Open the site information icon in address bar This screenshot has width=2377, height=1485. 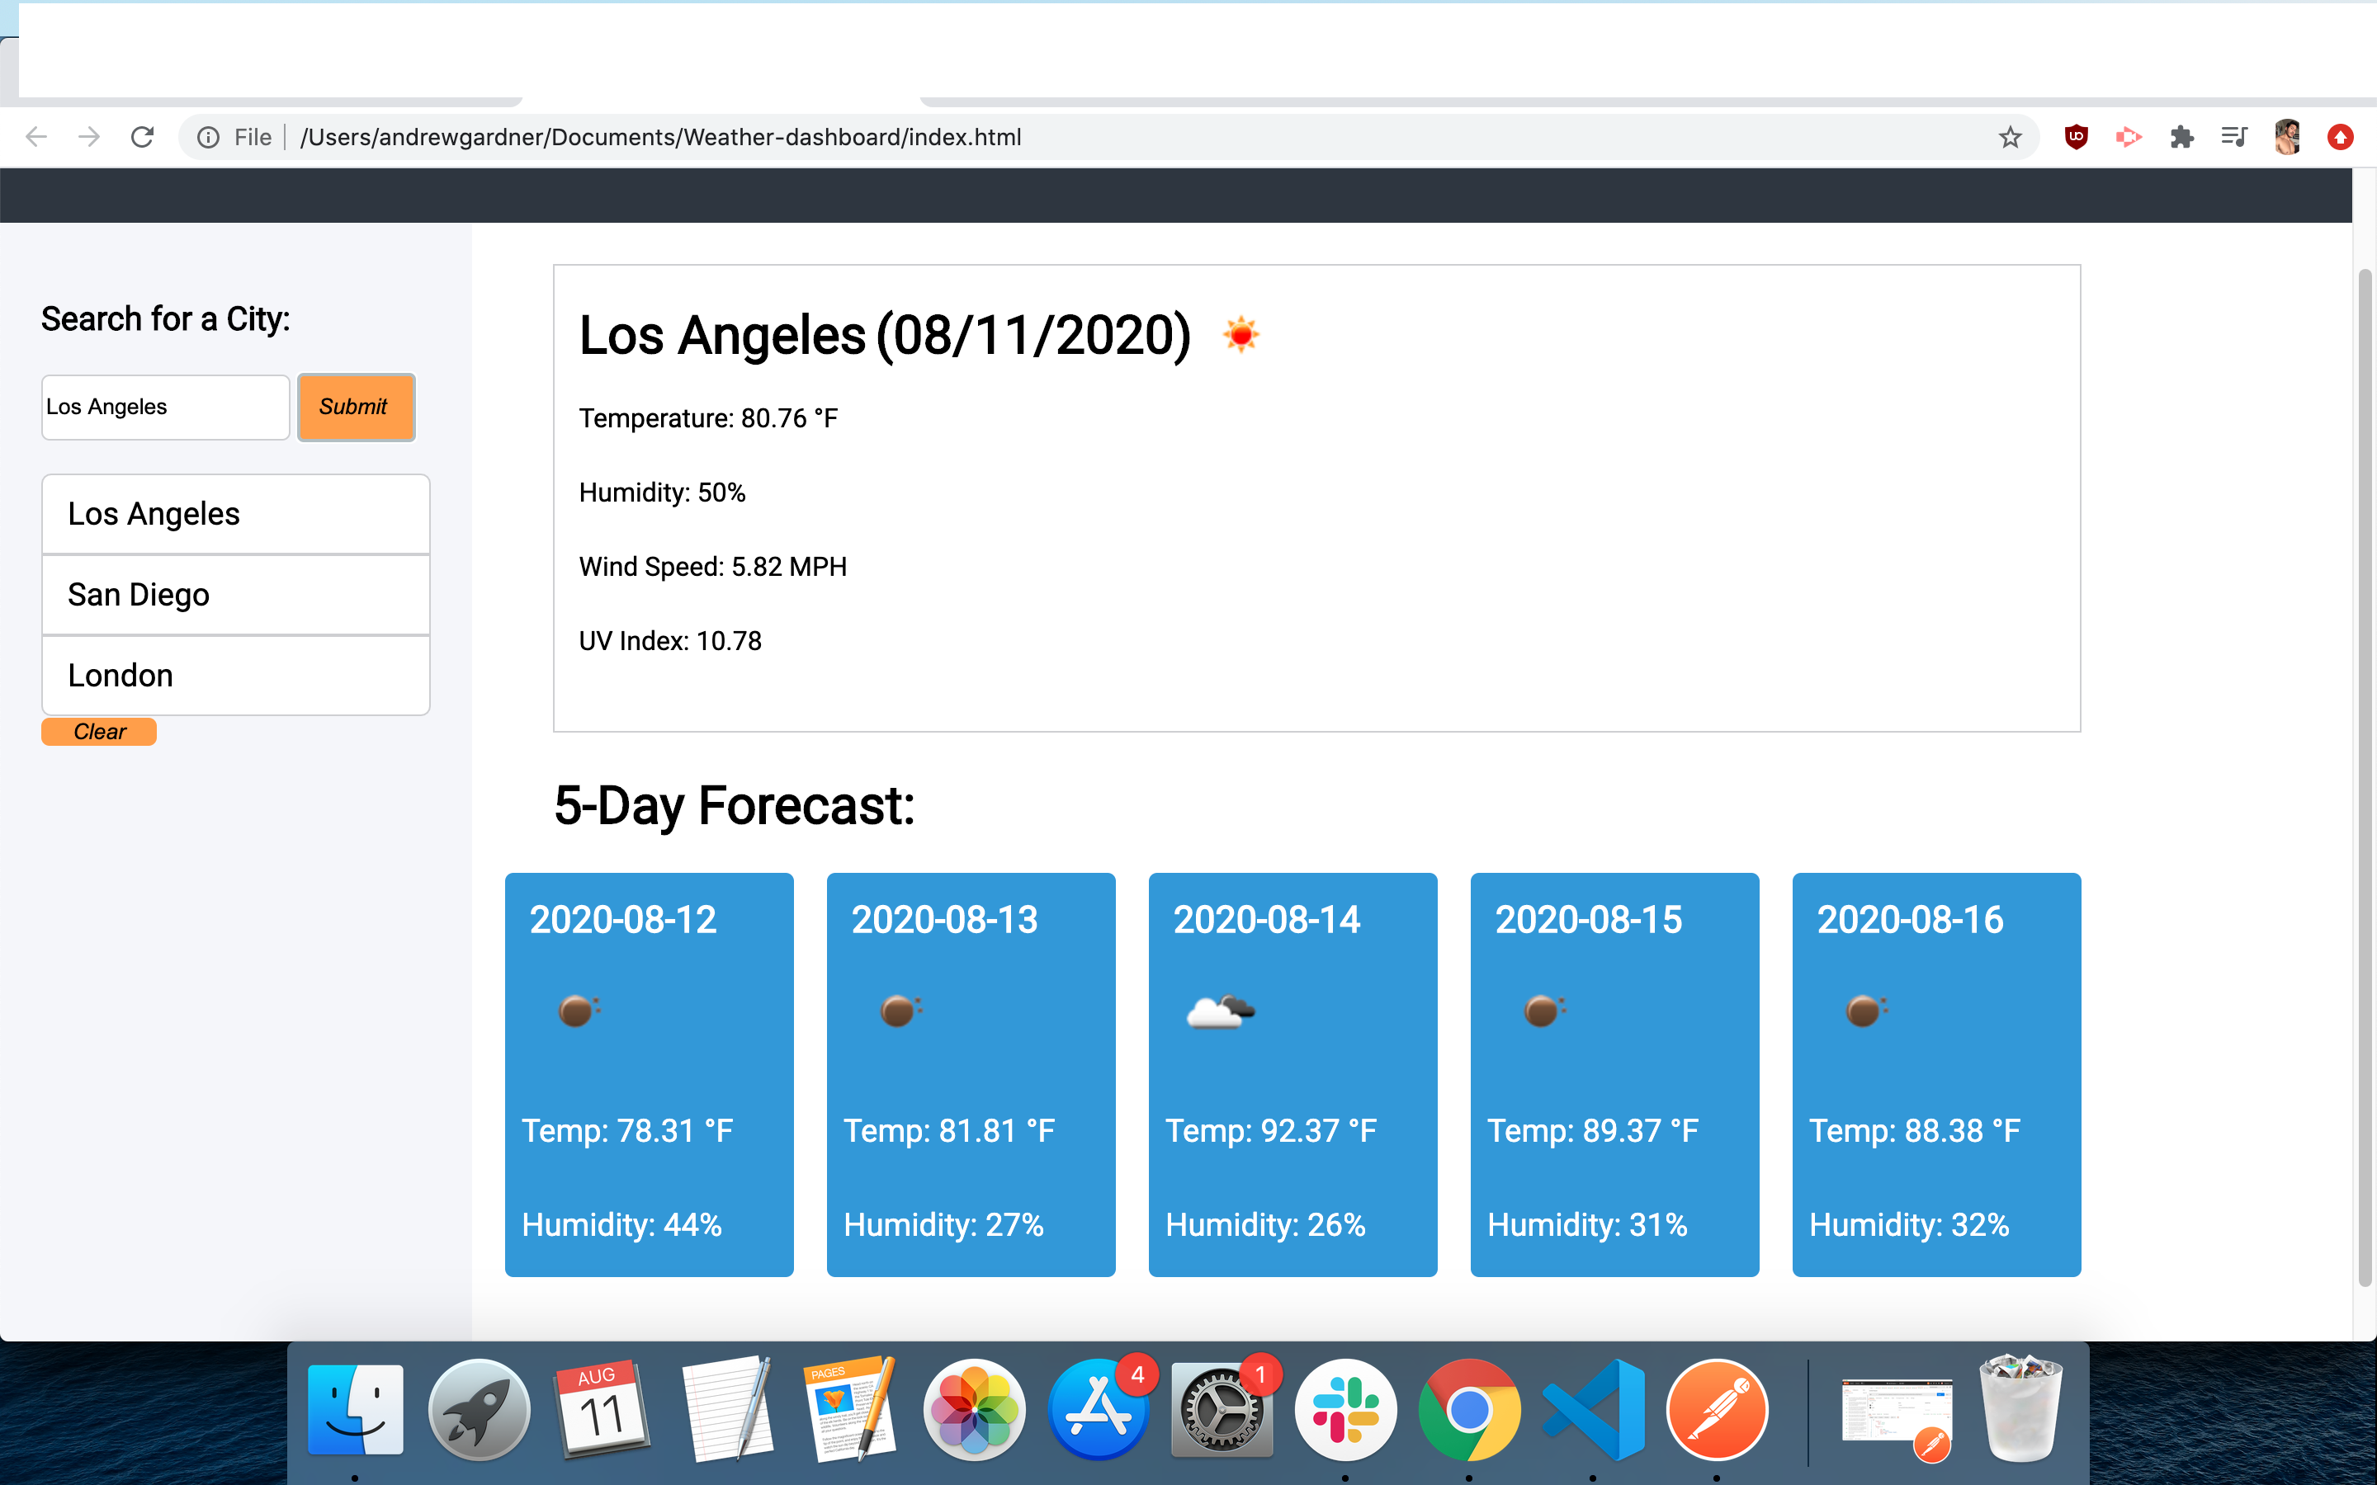coord(207,136)
